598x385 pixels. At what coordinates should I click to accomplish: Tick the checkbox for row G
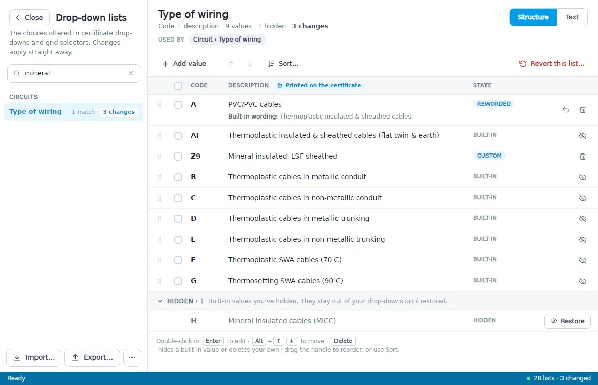178,281
